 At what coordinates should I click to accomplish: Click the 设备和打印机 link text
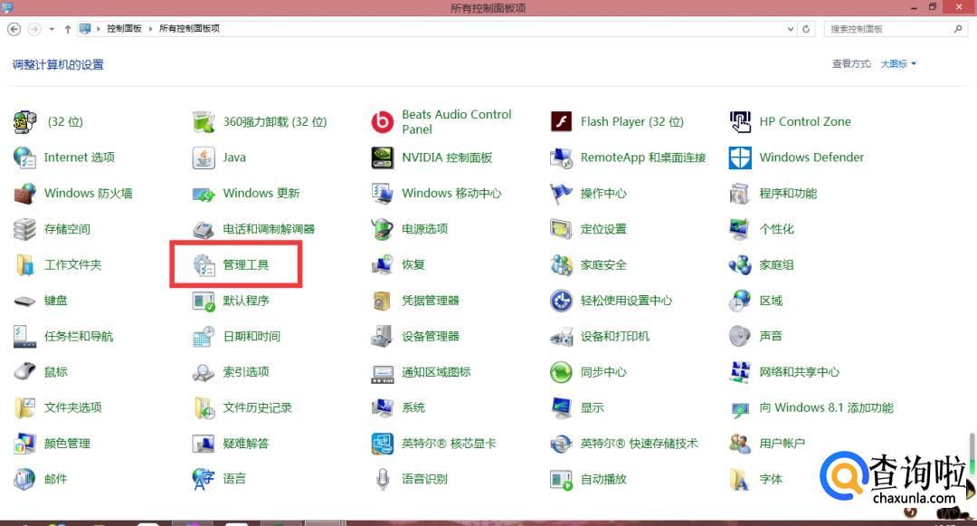pos(615,337)
